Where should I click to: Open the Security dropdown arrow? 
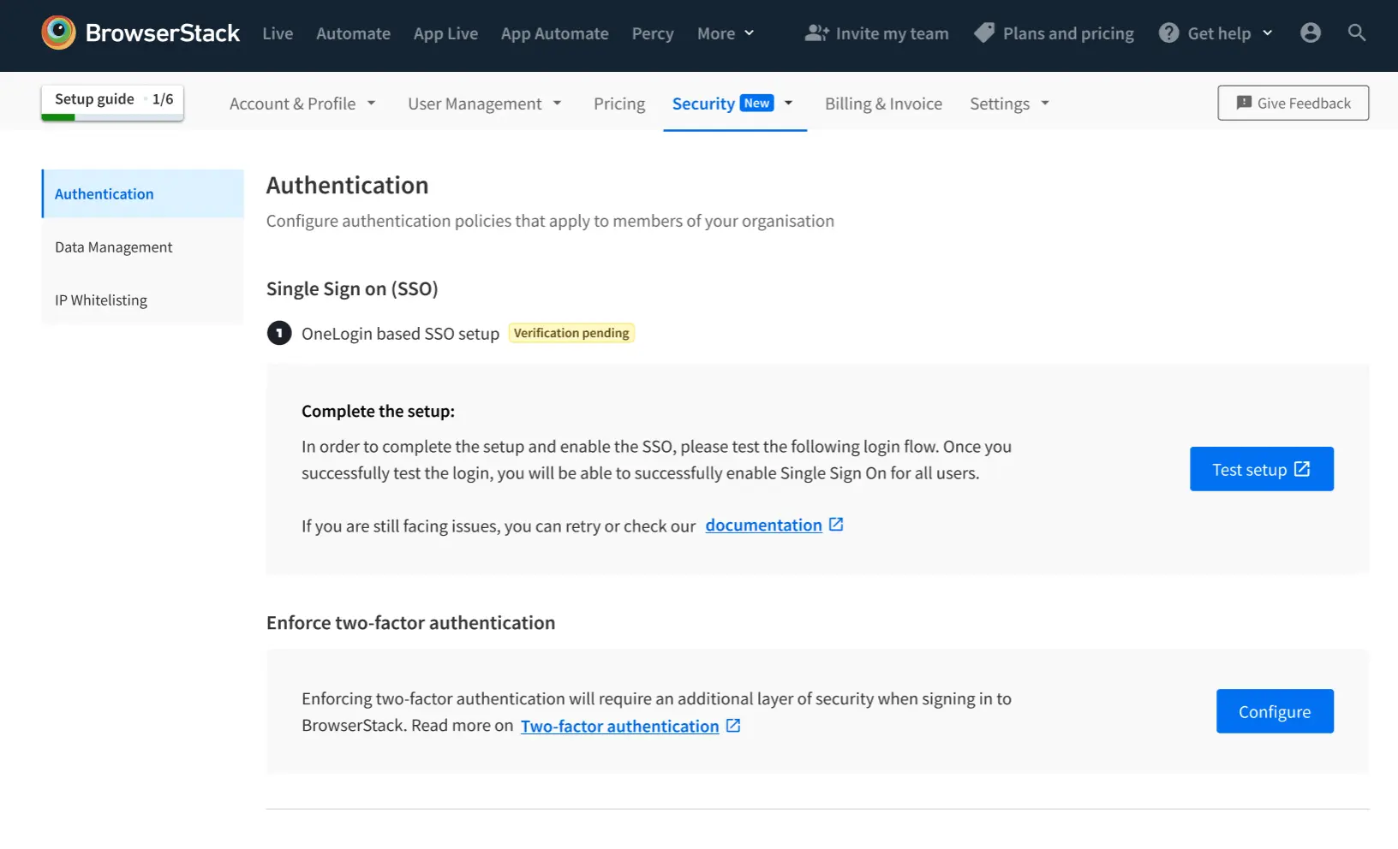click(x=789, y=103)
